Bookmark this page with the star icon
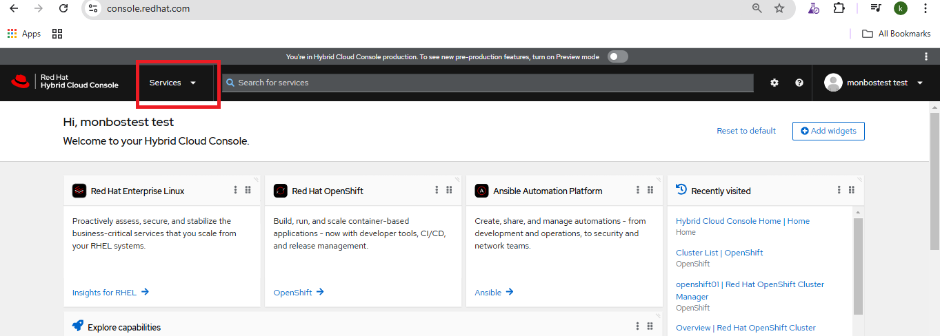 pos(779,8)
